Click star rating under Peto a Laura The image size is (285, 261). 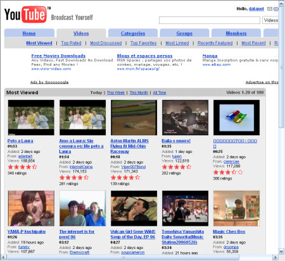click(22, 167)
